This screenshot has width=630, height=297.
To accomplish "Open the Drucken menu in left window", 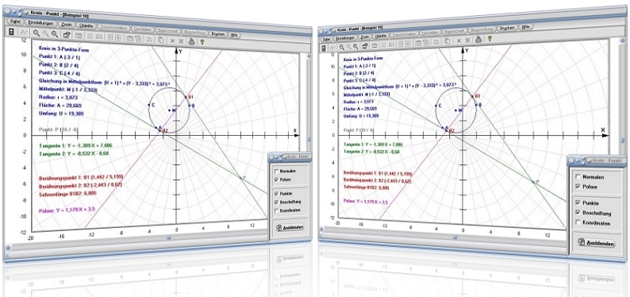I will coord(218,35).
